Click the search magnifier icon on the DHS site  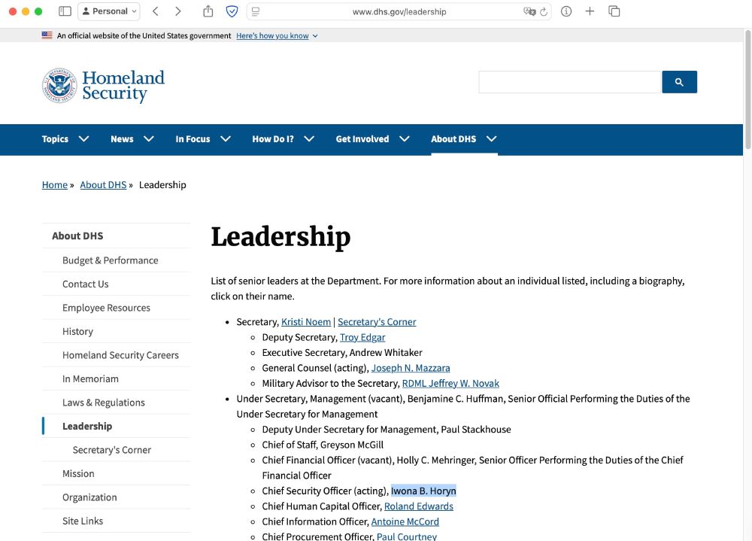coord(679,82)
